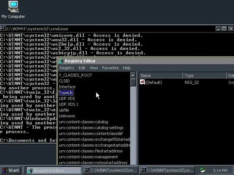Switch to first cmd.exe taskbar button
The height and width of the screenshot is (175, 234).
110,170
